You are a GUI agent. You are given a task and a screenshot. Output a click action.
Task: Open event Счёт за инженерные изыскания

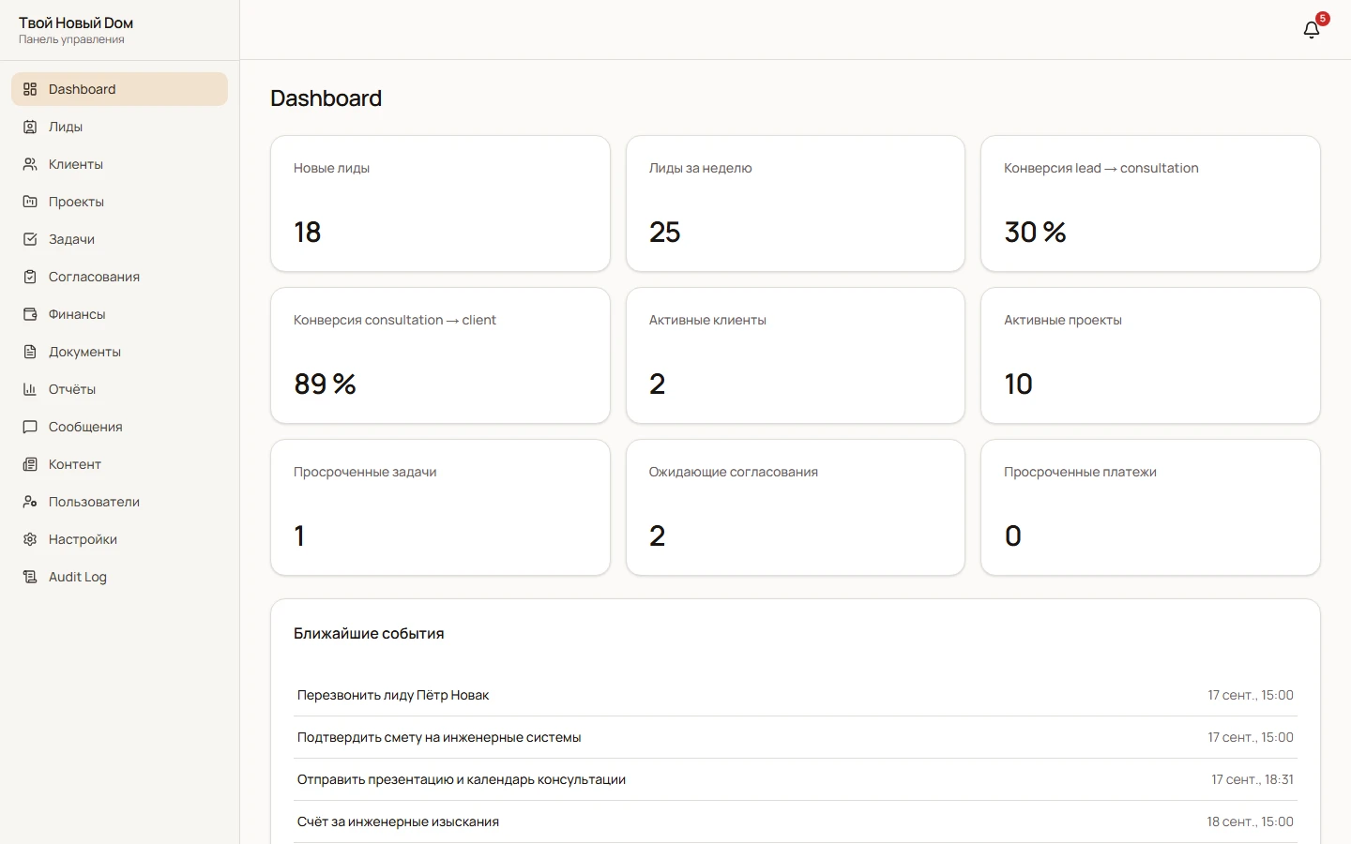click(x=796, y=821)
